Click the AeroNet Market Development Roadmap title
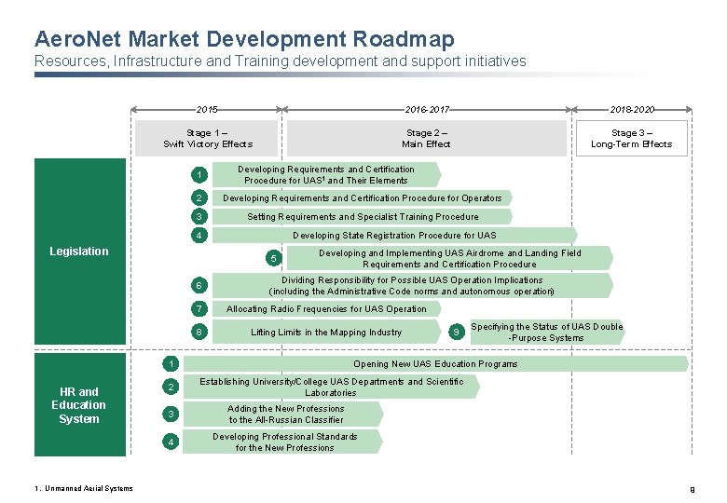The height and width of the screenshot is (503, 727). pos(244,39)
